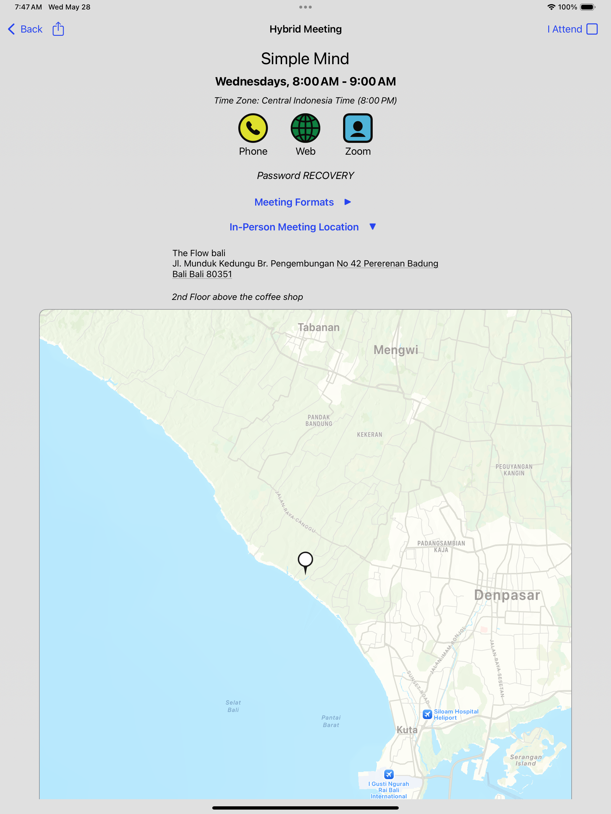Tap the Pandak Bandung map label
The width and height of the screenshot is (611, 814).
(319, 420)
